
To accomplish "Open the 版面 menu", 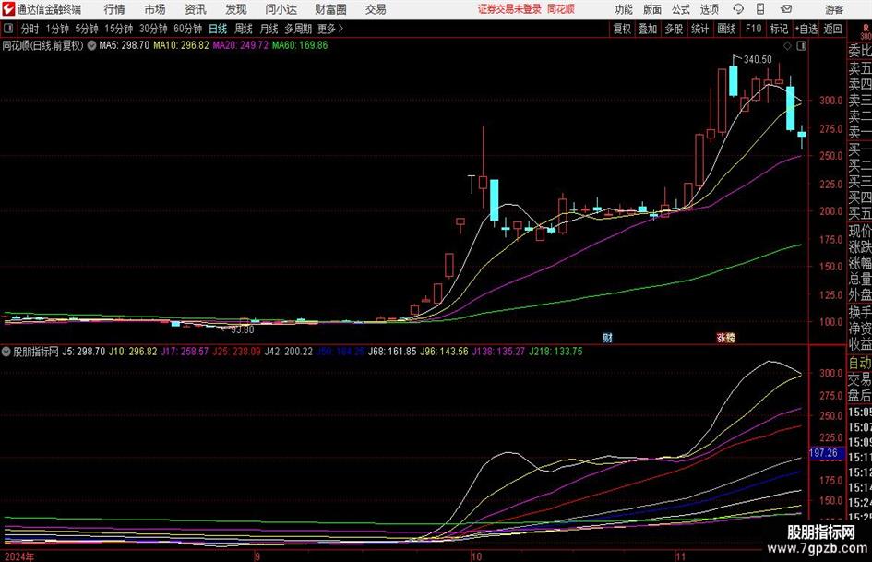I will click(x=651, y=9).
